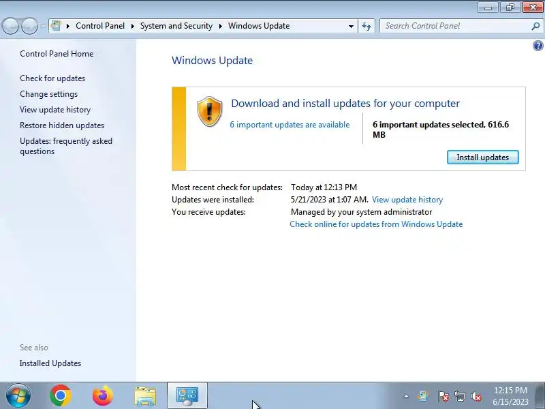Launch Firefox from the taskbar
545x409 pixels.
(103, 396)
